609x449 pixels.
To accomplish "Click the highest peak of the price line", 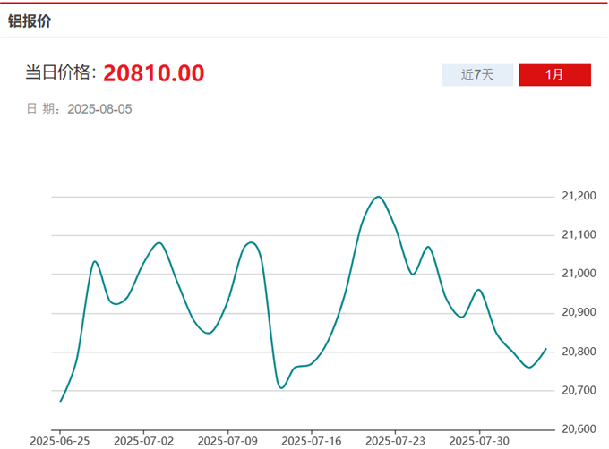I will click(378, 197).
